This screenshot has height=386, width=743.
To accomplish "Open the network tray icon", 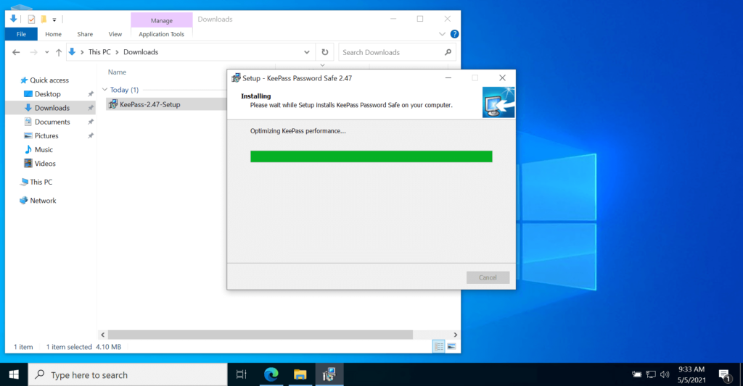I will [x=651, y=374].
